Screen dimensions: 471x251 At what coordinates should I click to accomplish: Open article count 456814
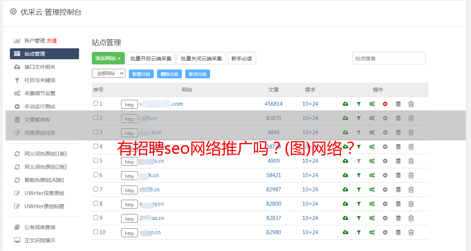pyautogui.click(x=274, y=104)
